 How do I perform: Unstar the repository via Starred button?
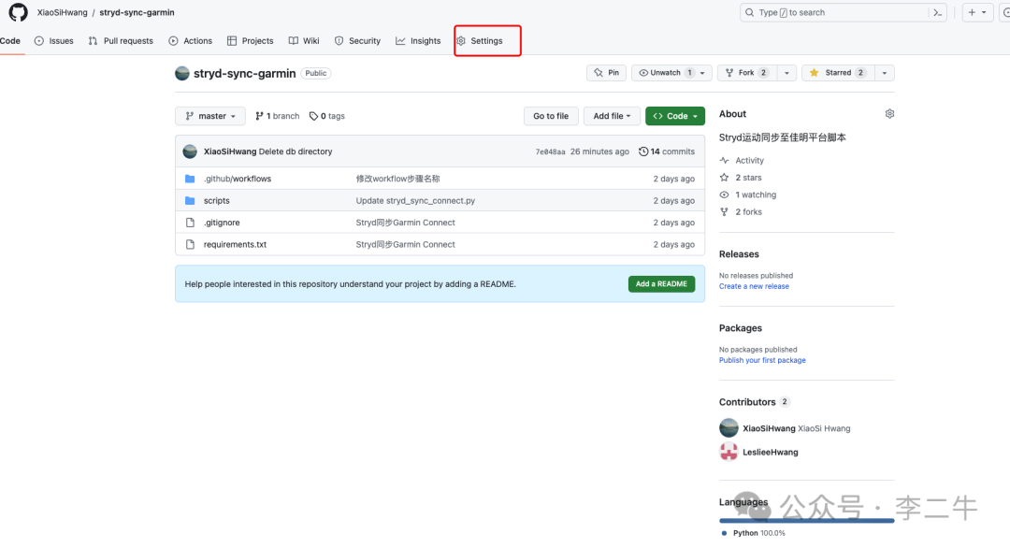coord(837,73)
